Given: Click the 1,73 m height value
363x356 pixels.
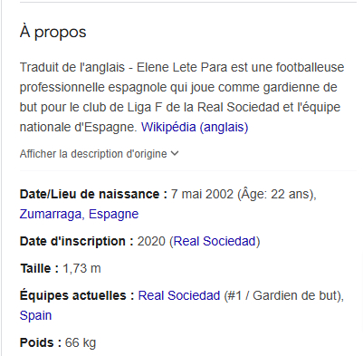Looking at the screenshot, I should pyautogui.click(x=81, y=268).
